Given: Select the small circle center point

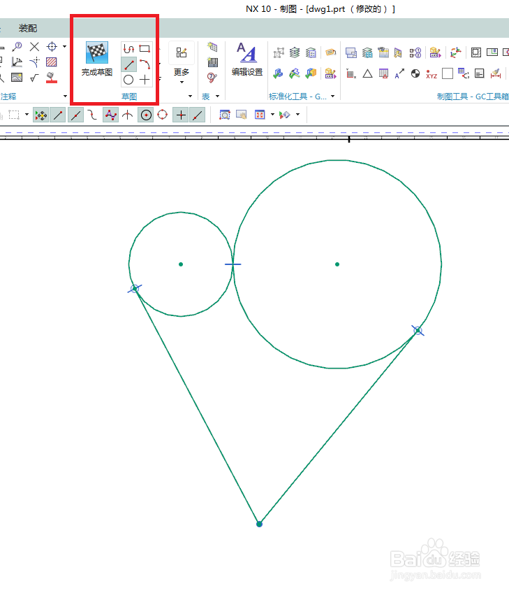Looking at the screenshot, I should (x=181, y=264).
